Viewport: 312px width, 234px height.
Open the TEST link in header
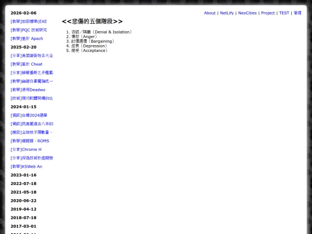(284, 13)
